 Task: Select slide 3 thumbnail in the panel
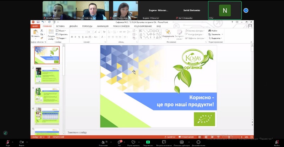click(47, 96)
